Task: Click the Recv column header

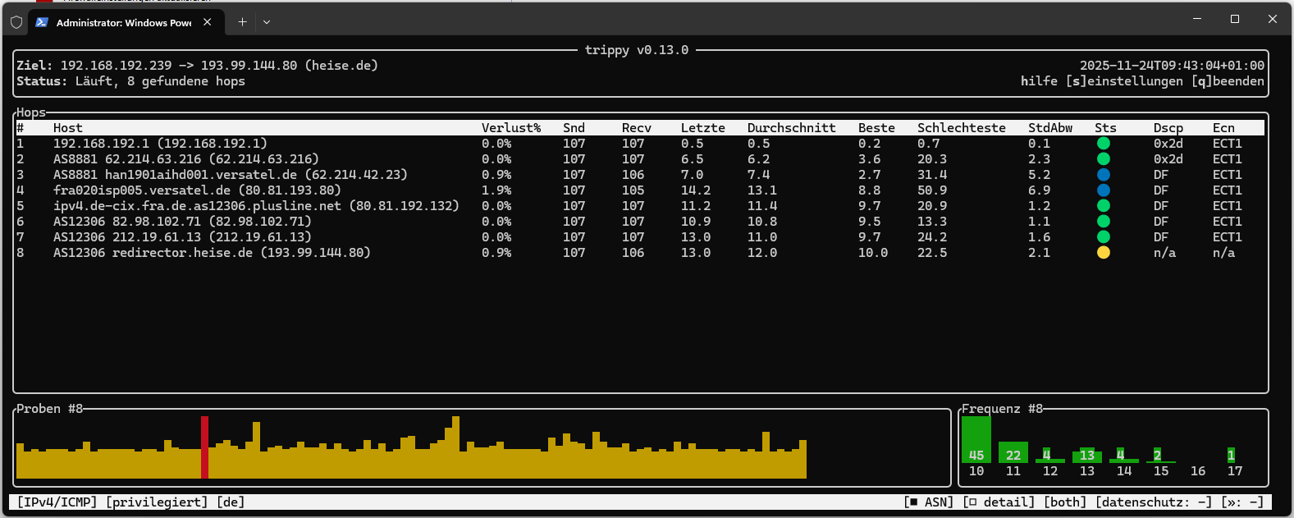Action: click(x=637, y=127)
